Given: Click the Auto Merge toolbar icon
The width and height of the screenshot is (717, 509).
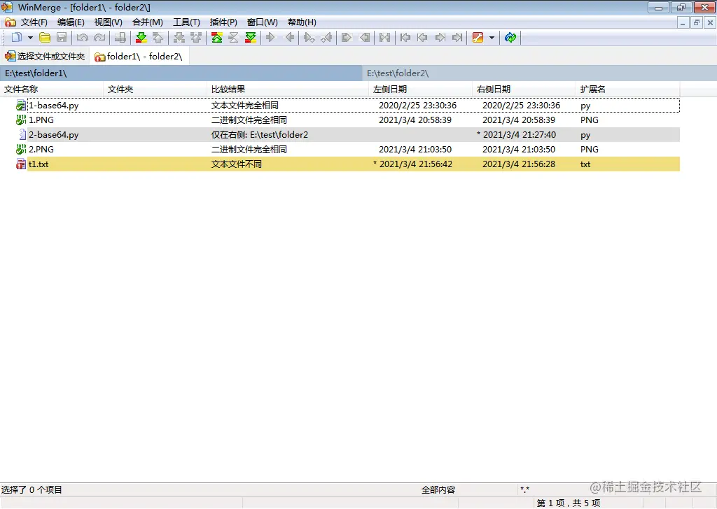Looking at the screenshot, I should pyautogui.click(x=384, y=38).
